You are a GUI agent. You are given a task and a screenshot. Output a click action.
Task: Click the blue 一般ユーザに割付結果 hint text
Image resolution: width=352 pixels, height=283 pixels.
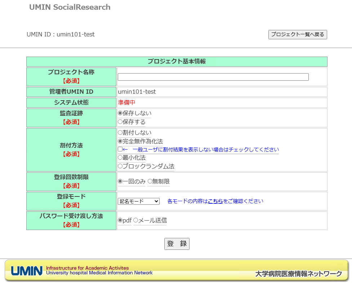point(205,150)
